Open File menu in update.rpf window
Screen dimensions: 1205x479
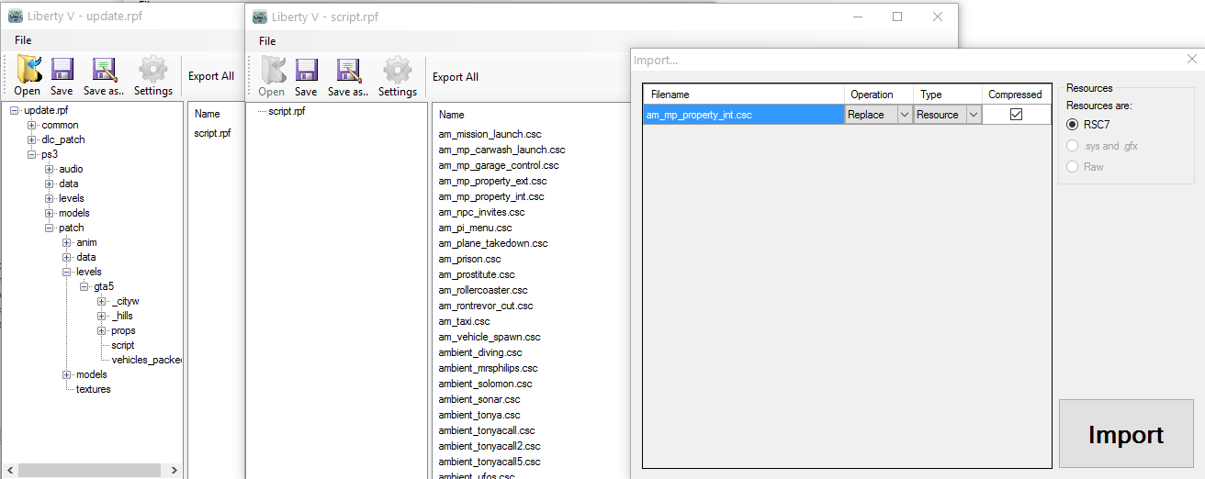(23, 40)
